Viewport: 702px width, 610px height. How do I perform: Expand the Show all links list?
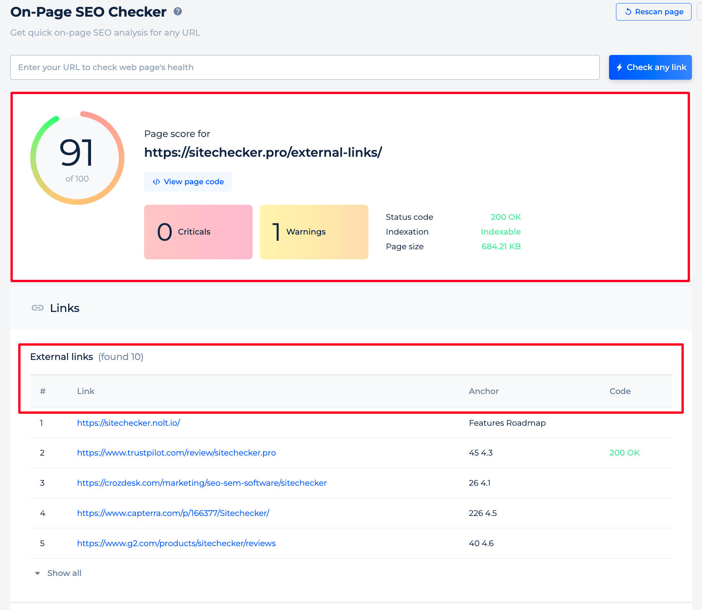click(58, 573)
